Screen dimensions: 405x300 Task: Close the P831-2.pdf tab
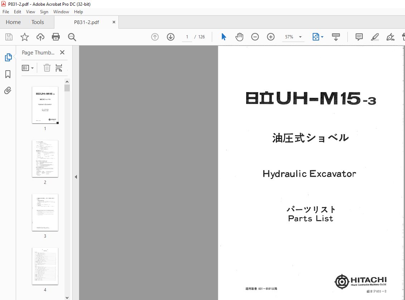coord(114,22)
